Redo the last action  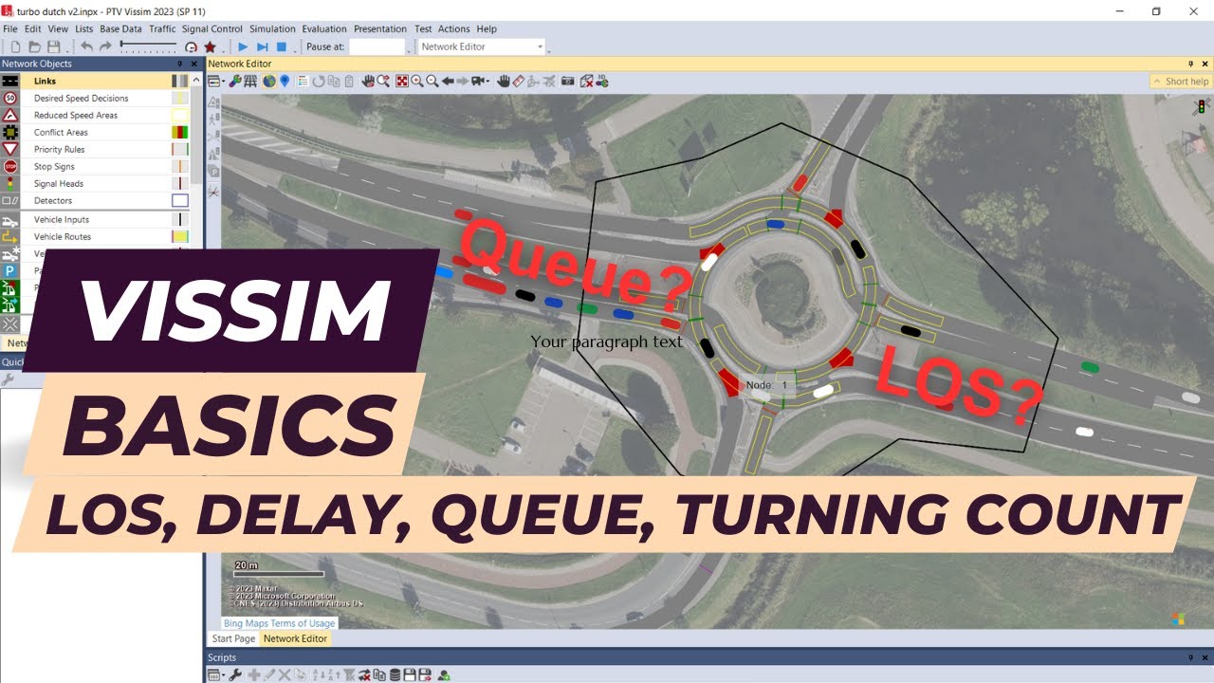point(105,46)
